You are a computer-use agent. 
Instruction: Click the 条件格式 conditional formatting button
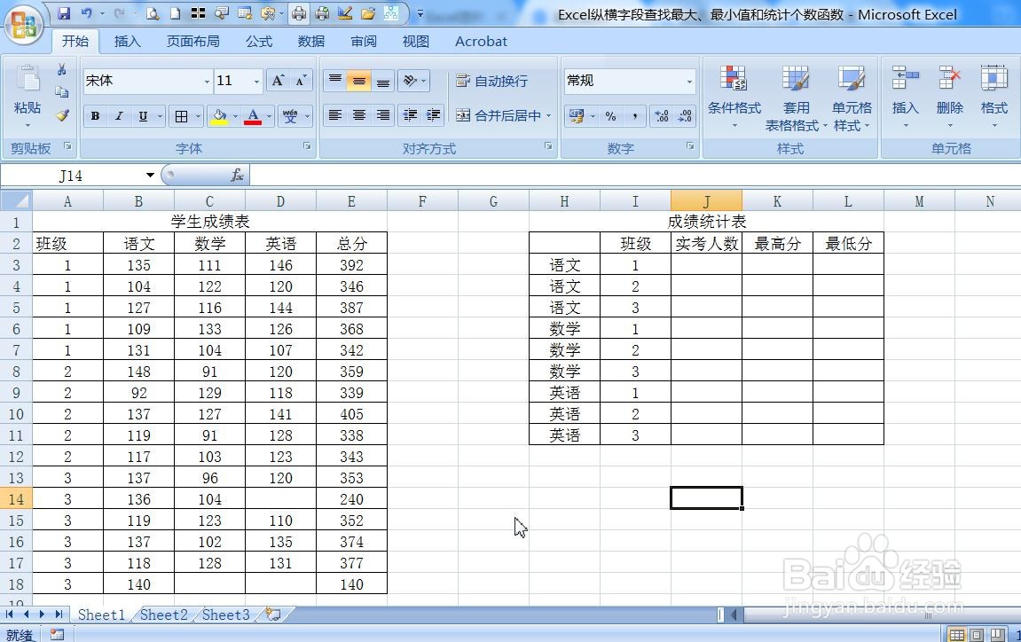(x=734, y=98)
